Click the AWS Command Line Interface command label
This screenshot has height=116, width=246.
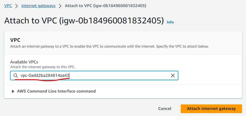(x=56, y=91)
